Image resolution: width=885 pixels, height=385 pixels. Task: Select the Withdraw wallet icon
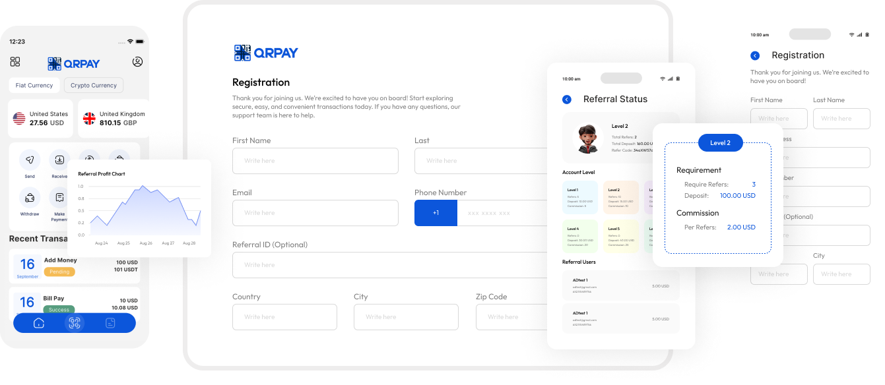[x=30, y=198]
